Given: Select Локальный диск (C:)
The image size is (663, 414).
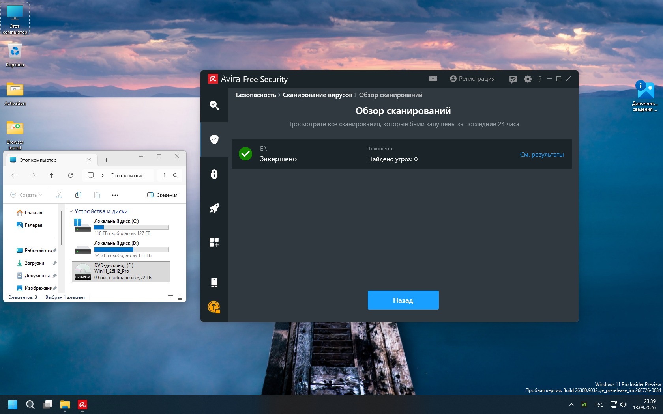Looking at the screenshot, I should click(121, 227).
